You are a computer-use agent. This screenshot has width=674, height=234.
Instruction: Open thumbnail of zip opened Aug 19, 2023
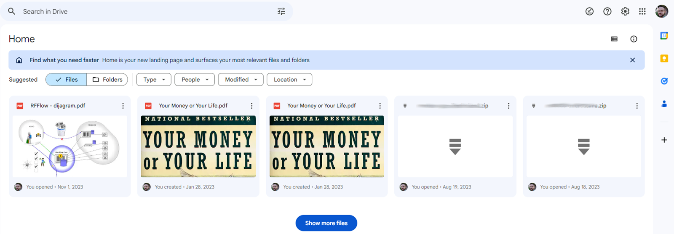pyautogui.click(x=455, y=146)
